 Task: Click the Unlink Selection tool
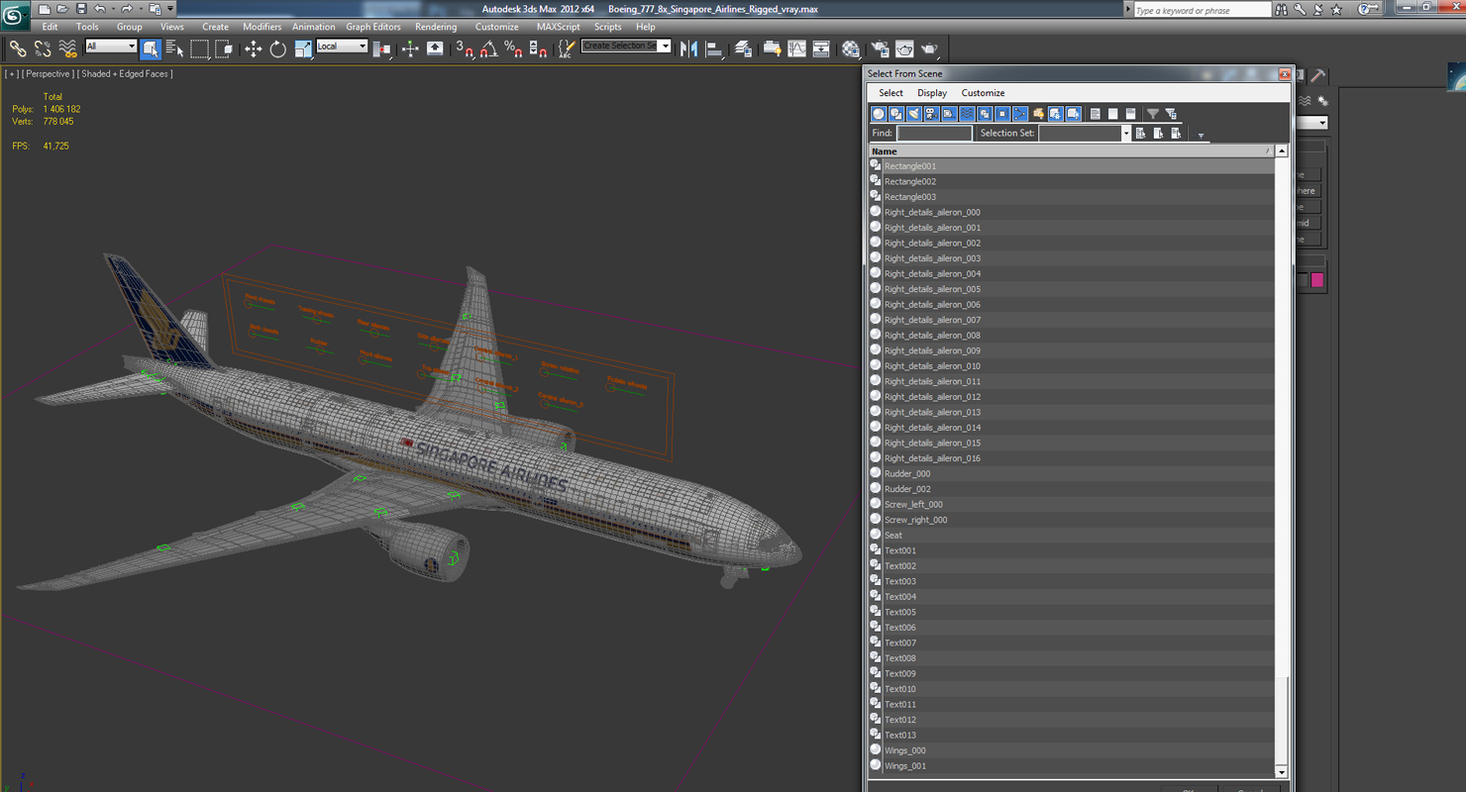(x=43, y=49)
